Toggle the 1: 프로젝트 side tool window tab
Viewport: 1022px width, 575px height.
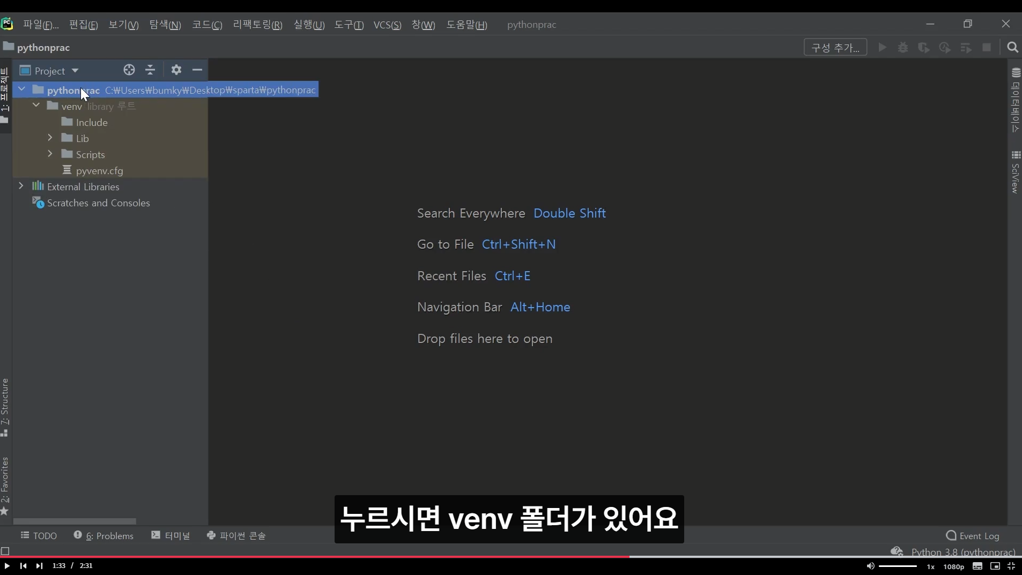click(5, 95)
